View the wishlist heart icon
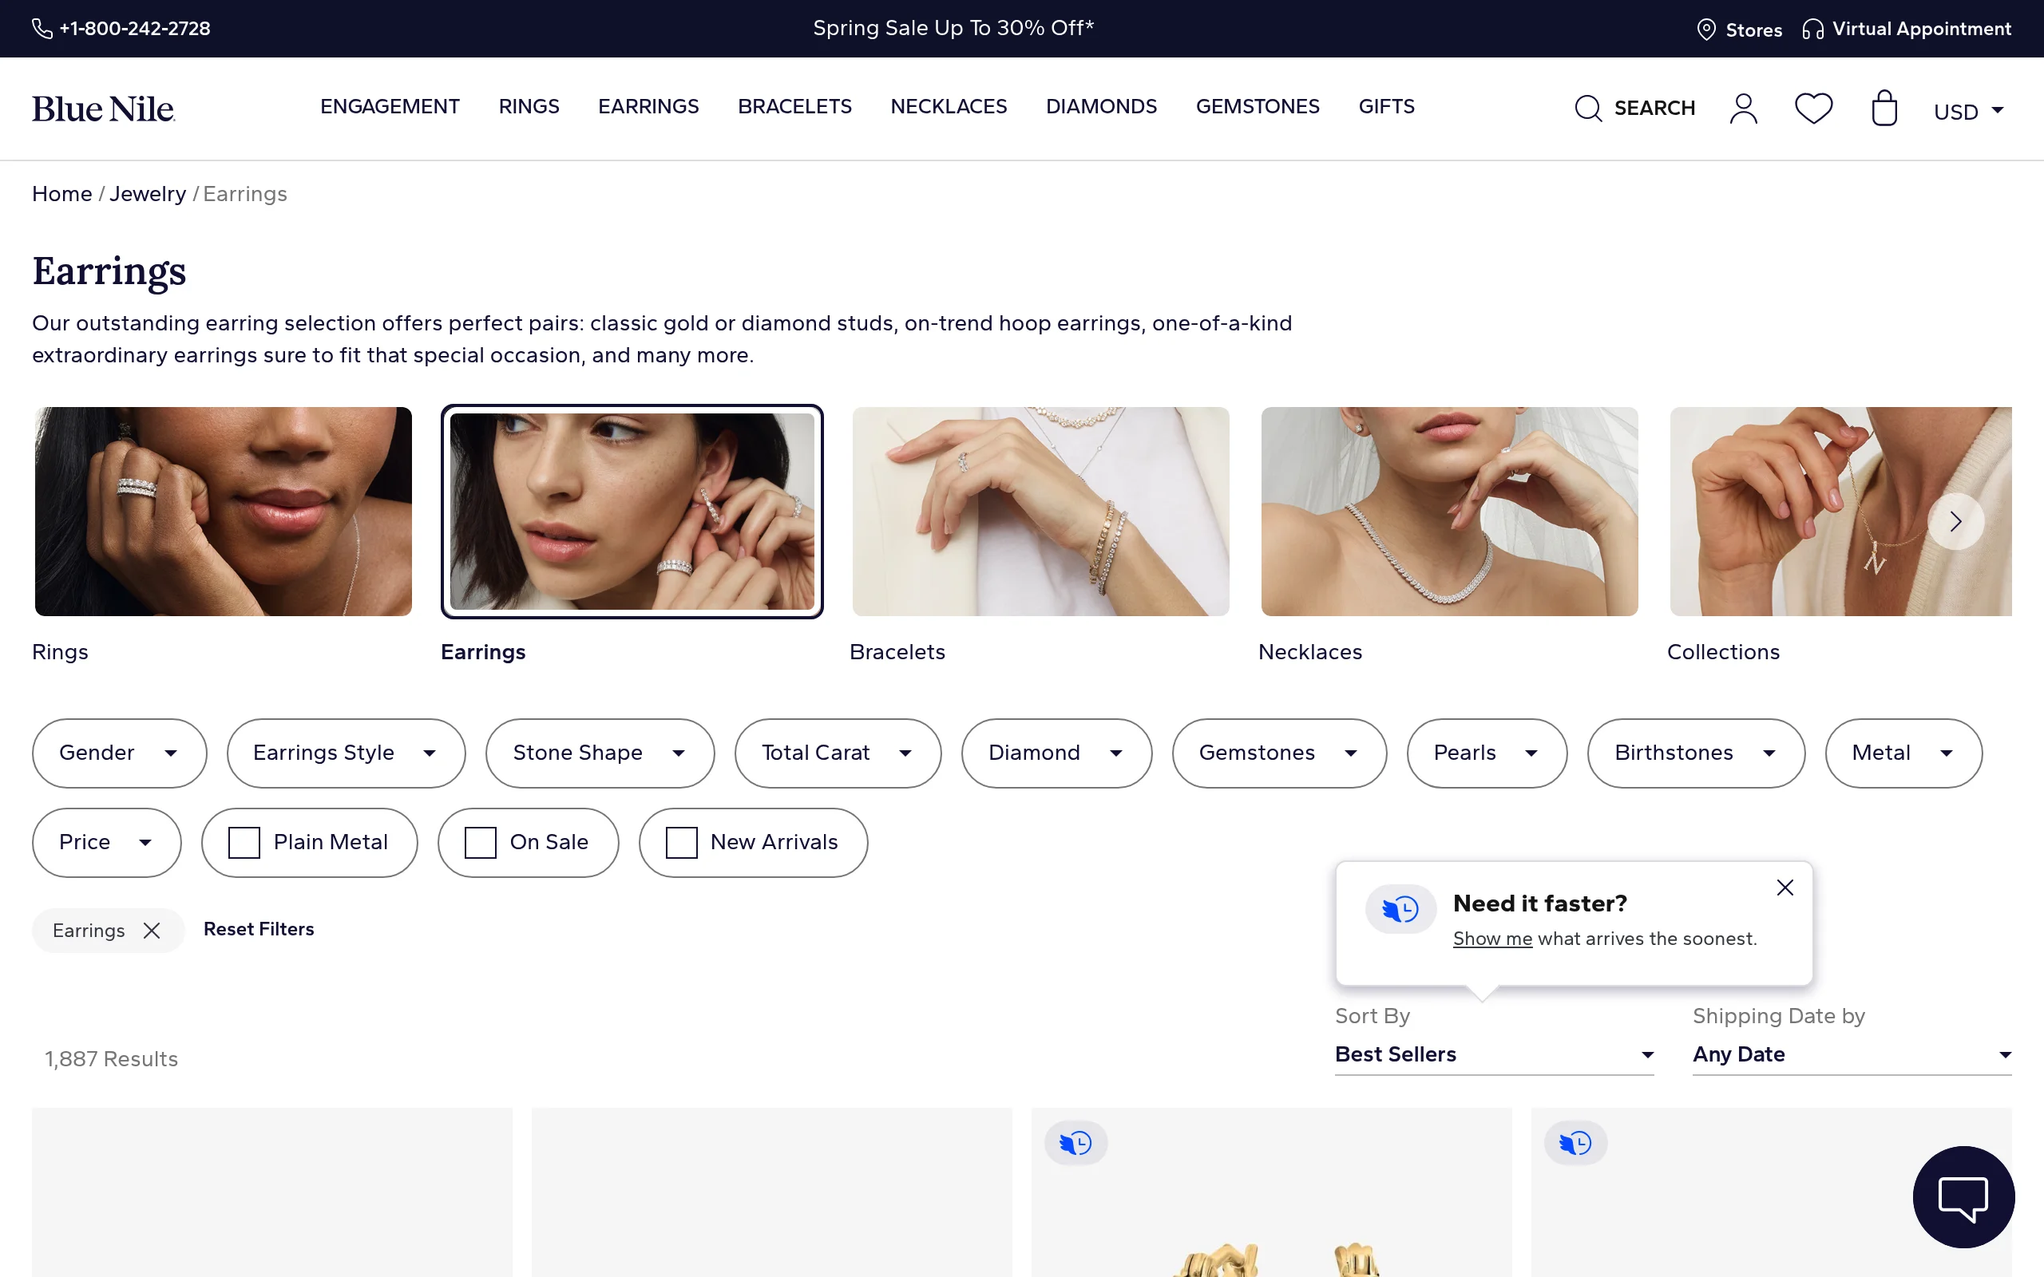The height and width of the screenshot is (1277, 2044). (1812, 108)
